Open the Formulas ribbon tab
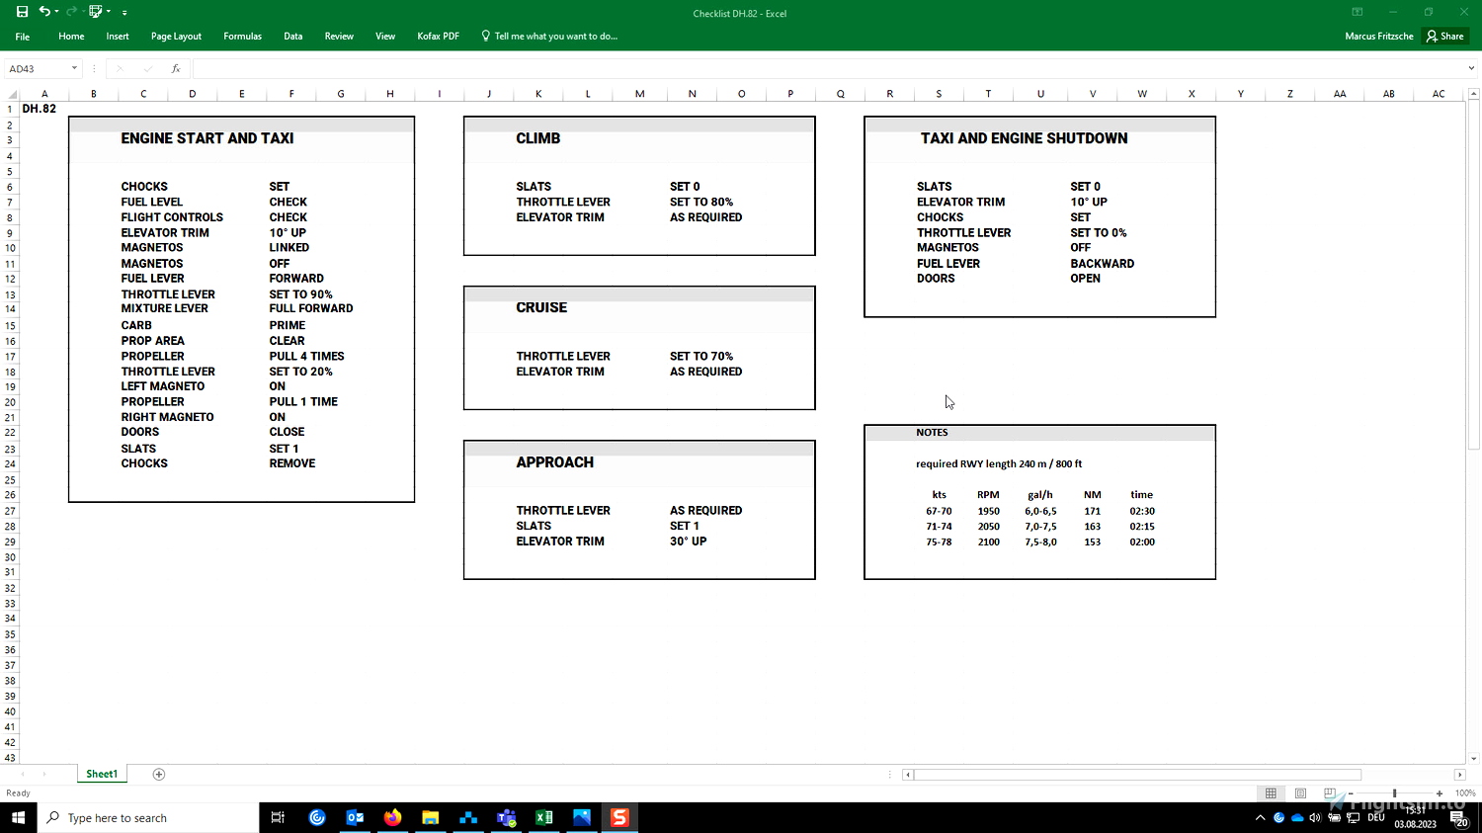Image resolution: width=1482 pixels, height=833 pixels. [x=242, y=36]
